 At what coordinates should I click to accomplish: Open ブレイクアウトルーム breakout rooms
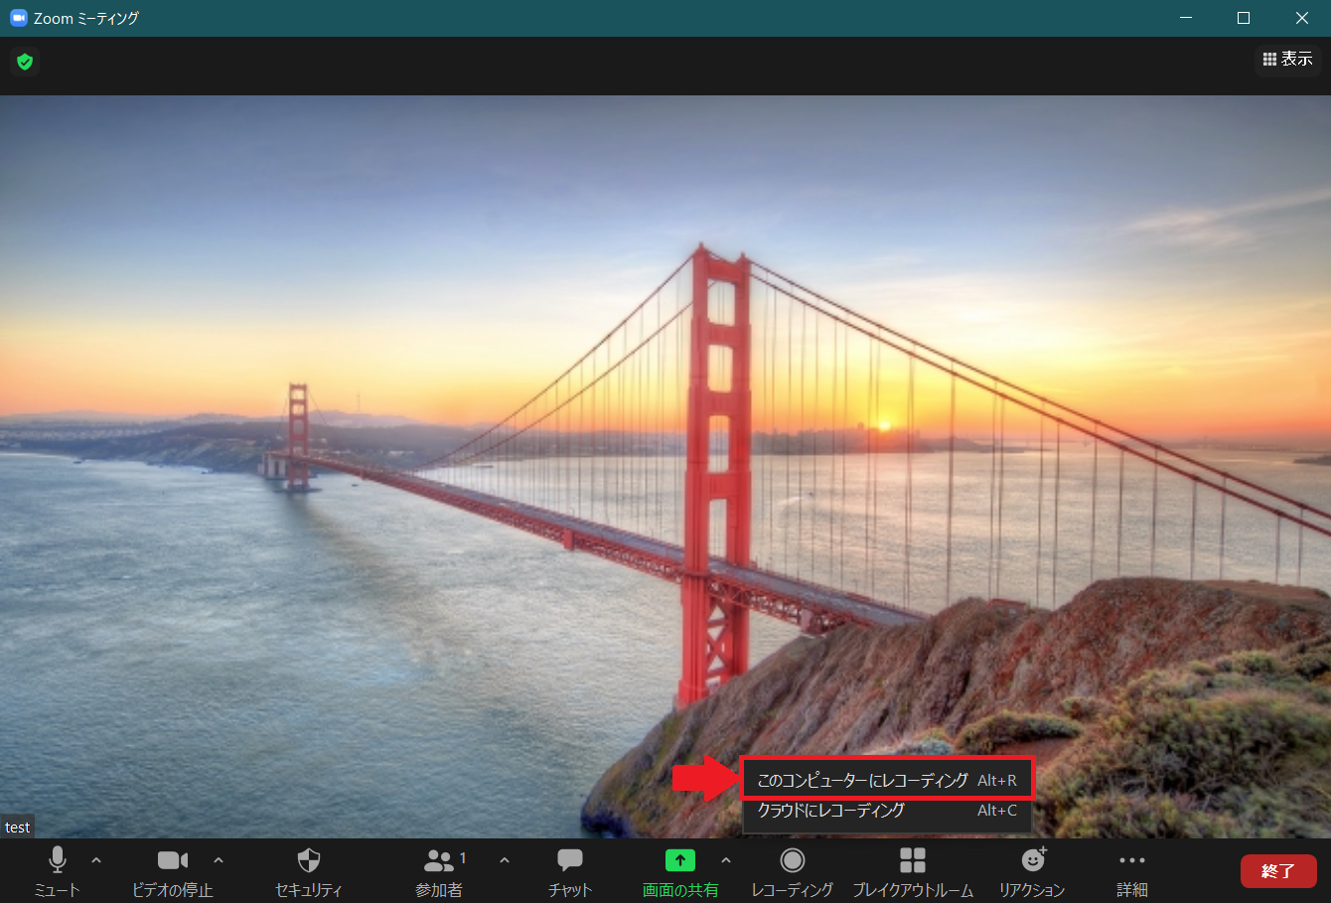point(913,871)
